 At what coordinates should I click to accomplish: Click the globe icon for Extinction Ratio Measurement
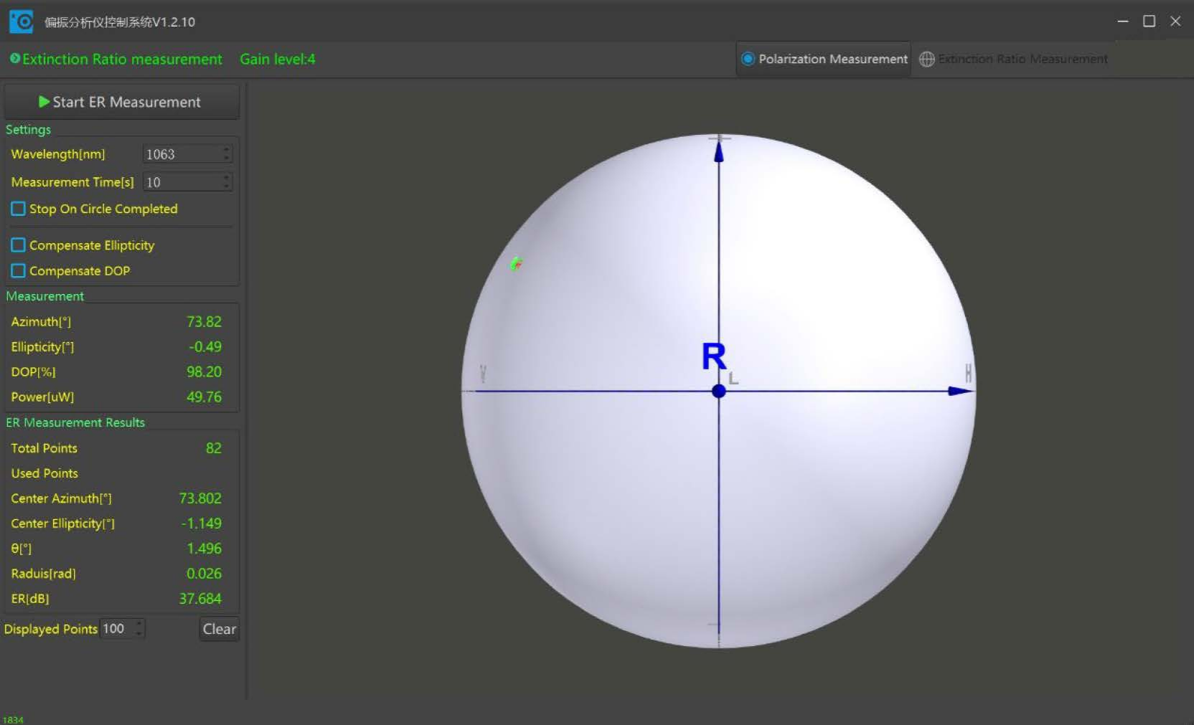(x=927, y=60)
